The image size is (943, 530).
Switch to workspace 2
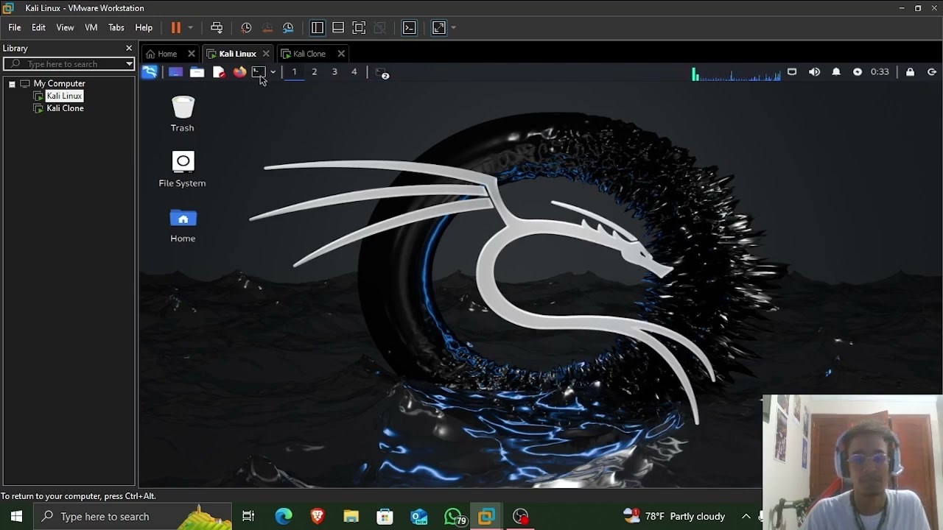pos(314,71)
